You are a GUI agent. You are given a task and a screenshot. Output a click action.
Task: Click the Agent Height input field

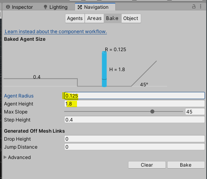[134, 103]
